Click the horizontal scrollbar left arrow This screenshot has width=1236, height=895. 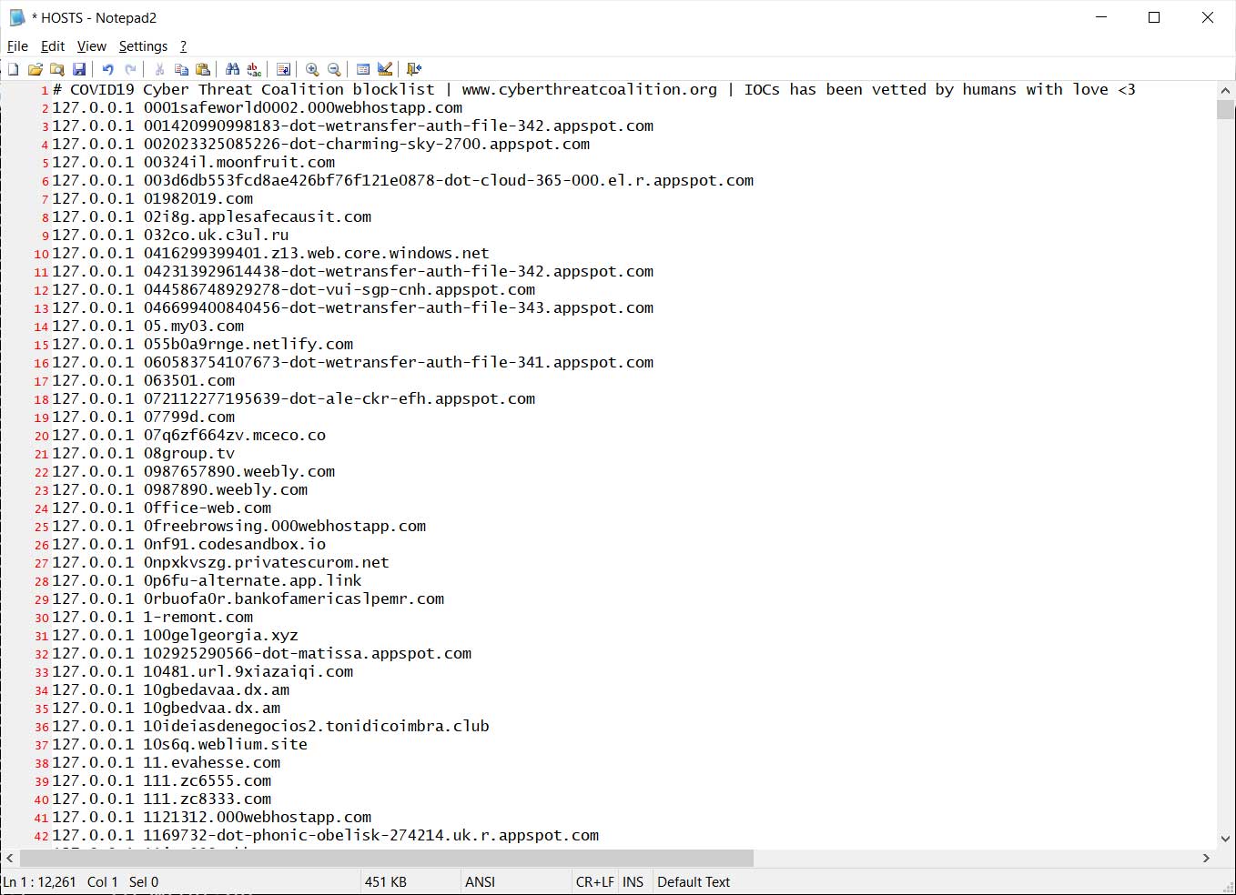pos(9,858)
